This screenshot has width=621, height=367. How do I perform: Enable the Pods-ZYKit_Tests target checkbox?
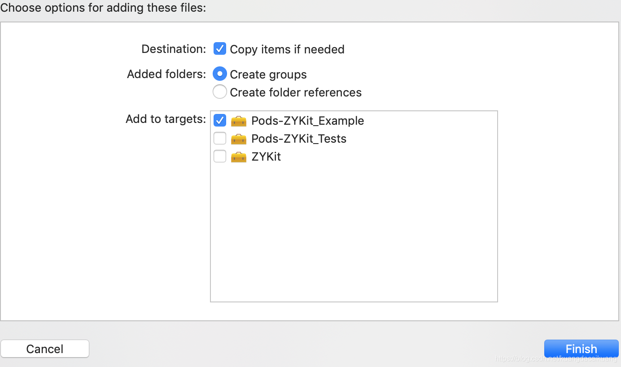click(x=220, y=138)
